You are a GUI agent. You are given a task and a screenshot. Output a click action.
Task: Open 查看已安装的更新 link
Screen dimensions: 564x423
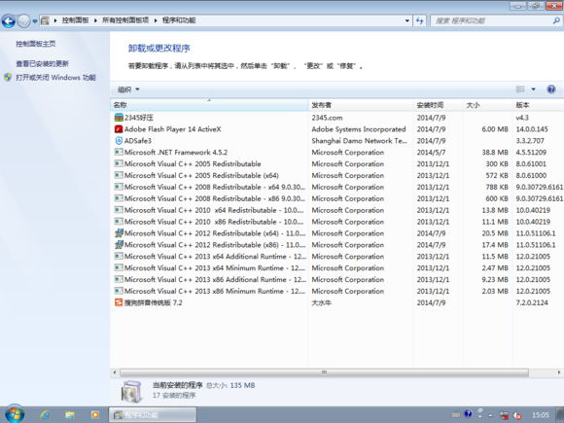42,63
